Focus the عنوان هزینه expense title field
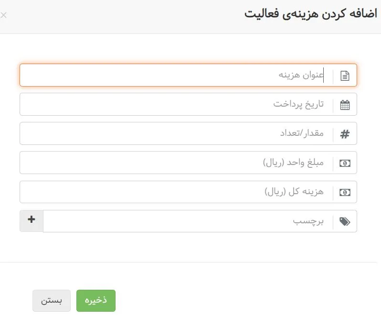Image resolution: width=381 pixels, height=317 pixels. click(177, 76)
